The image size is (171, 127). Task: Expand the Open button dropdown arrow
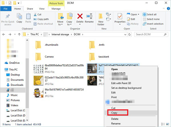pos(139,15)
